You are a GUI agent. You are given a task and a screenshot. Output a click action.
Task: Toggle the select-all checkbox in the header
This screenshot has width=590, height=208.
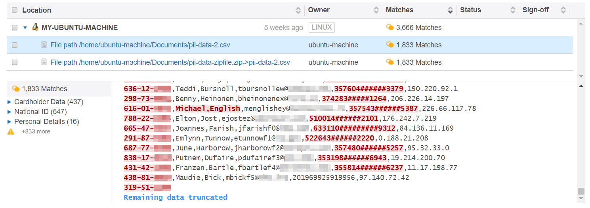tap(15, 10)
